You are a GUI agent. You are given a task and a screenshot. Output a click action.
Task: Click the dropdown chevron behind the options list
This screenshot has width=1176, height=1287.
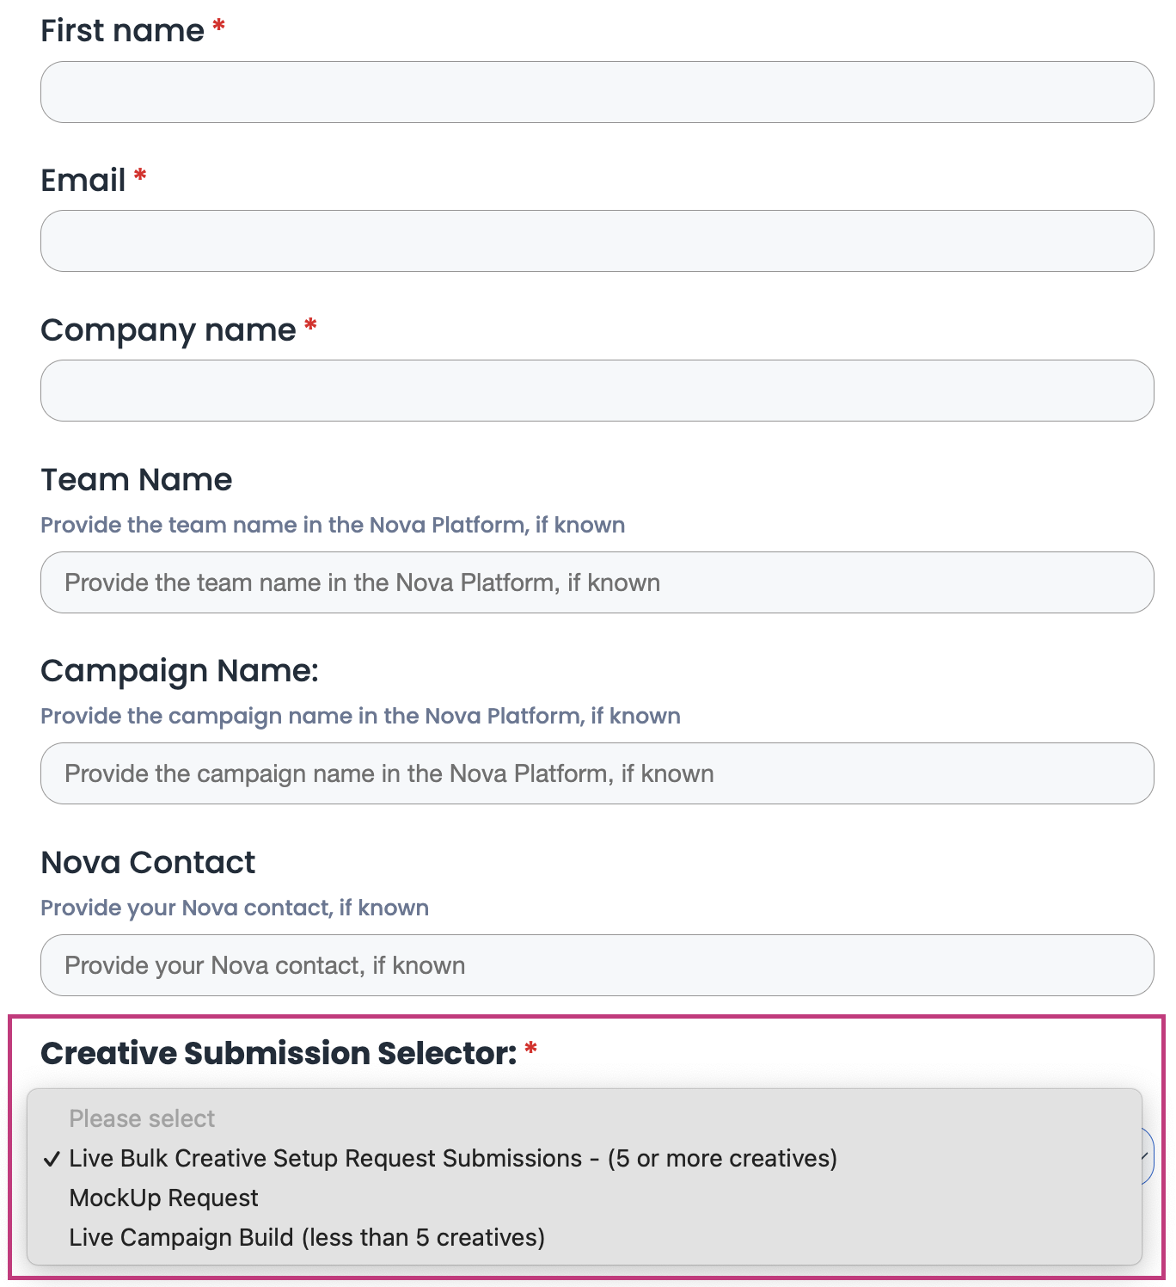click(1146, 1156)
